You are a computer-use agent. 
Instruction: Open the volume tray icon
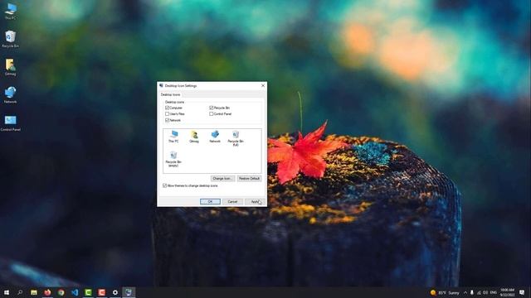(x=485, y=292)
